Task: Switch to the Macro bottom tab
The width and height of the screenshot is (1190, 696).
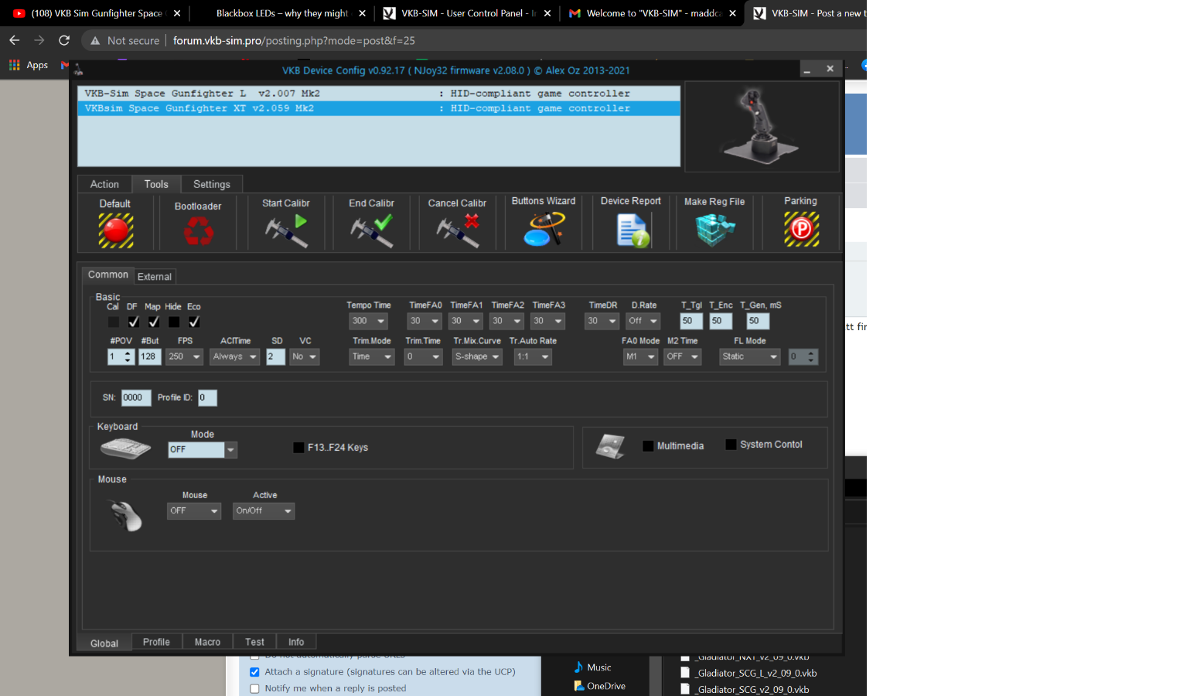Action: point(207,642)
